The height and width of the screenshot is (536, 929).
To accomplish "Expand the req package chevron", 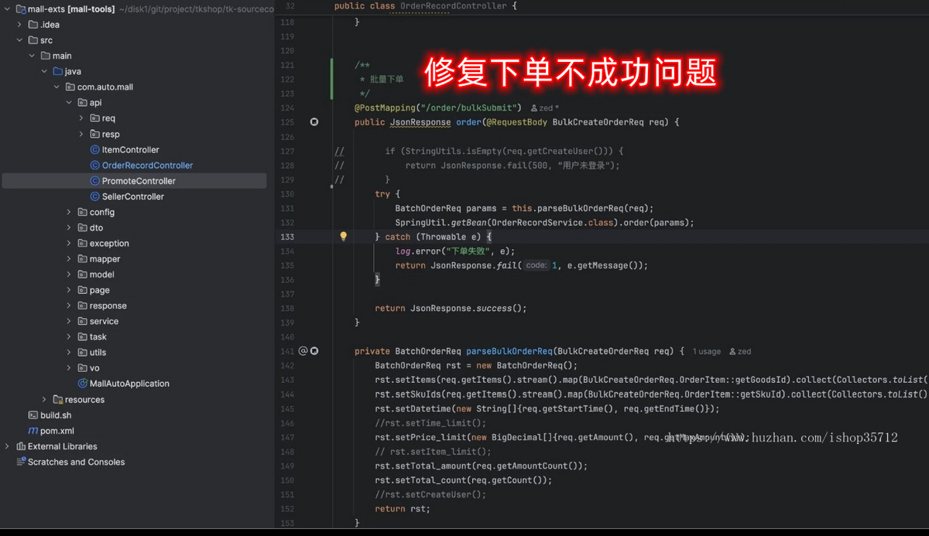I will [x=81, y=118].
